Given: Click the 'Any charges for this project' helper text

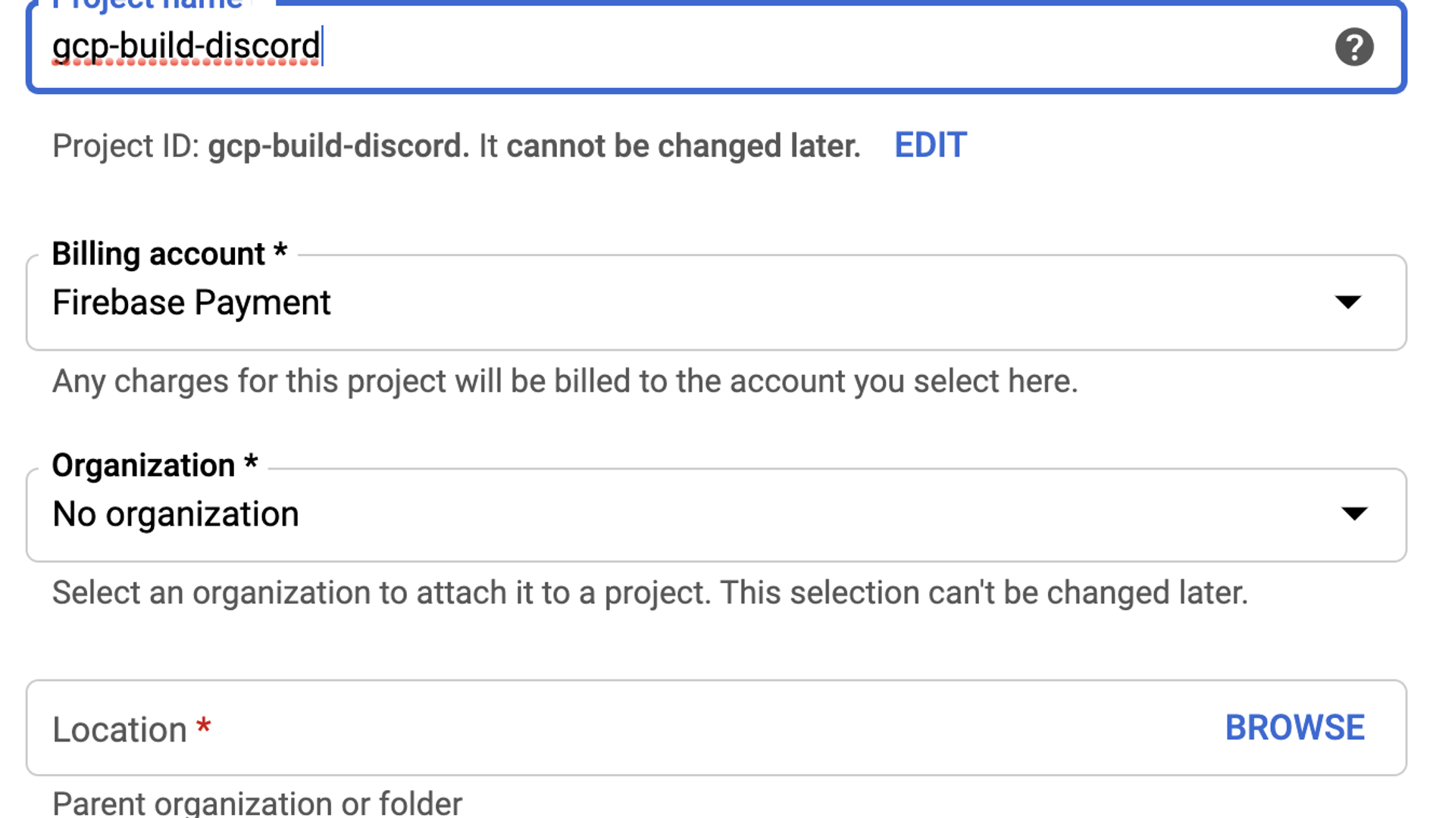Looking at the screenshot, I should pos(565,381).
